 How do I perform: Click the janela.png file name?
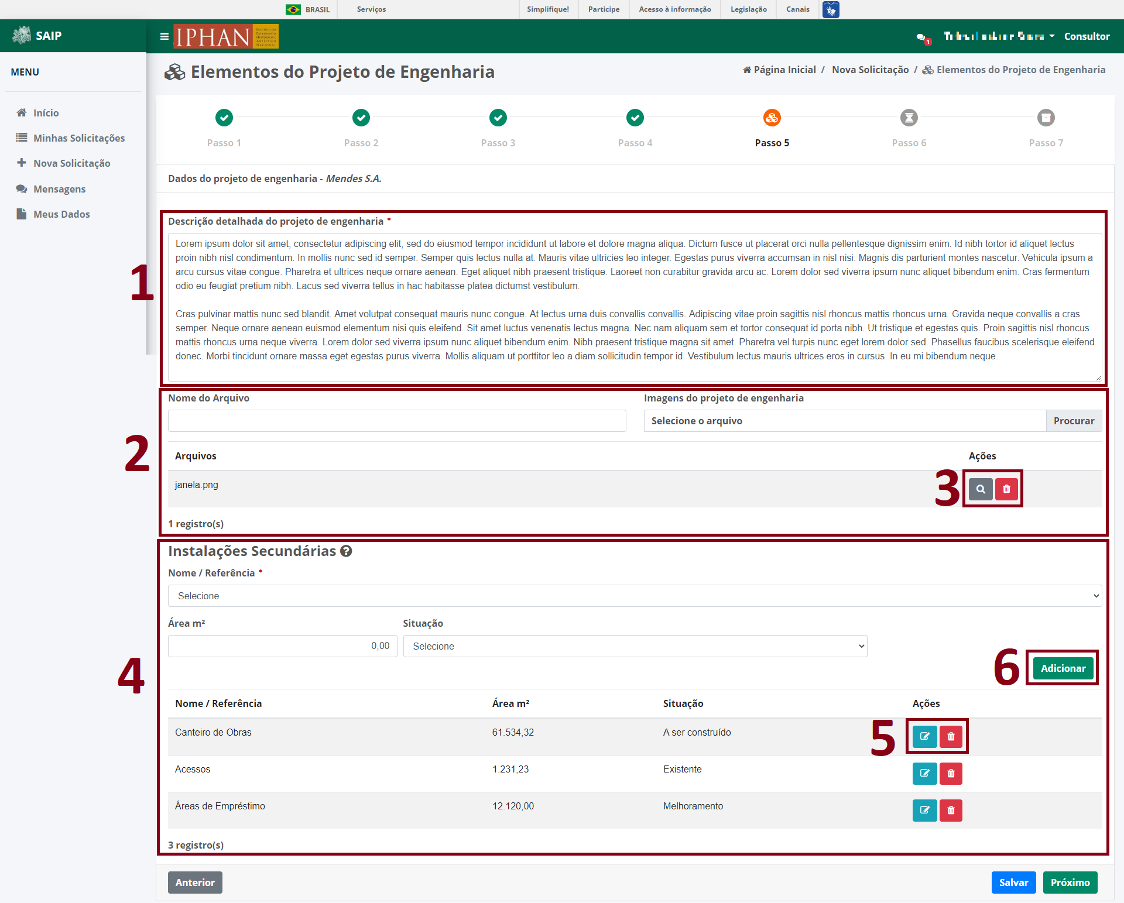coord(196,485)
